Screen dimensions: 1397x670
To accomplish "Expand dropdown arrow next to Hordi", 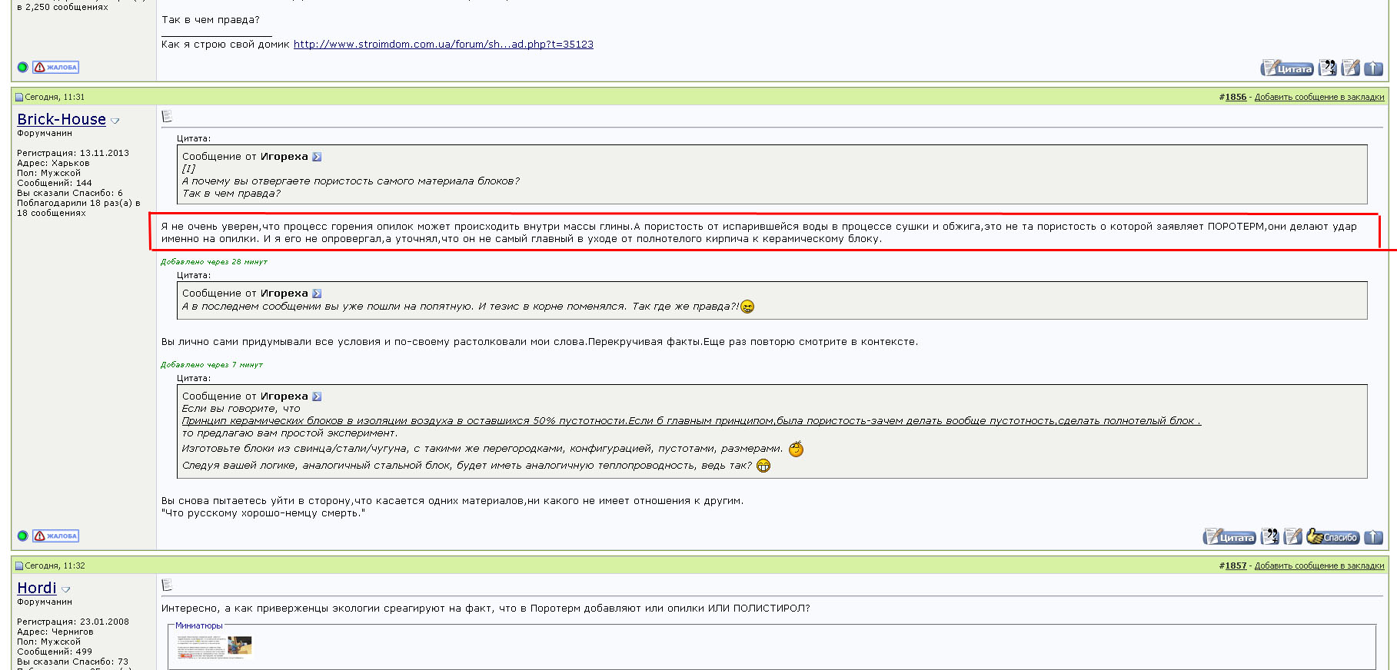I will pyautogui.click(x=66, y=590).
